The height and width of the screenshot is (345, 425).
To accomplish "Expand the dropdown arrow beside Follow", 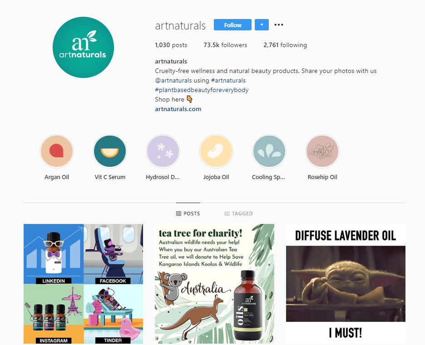I will click(262, 25).
